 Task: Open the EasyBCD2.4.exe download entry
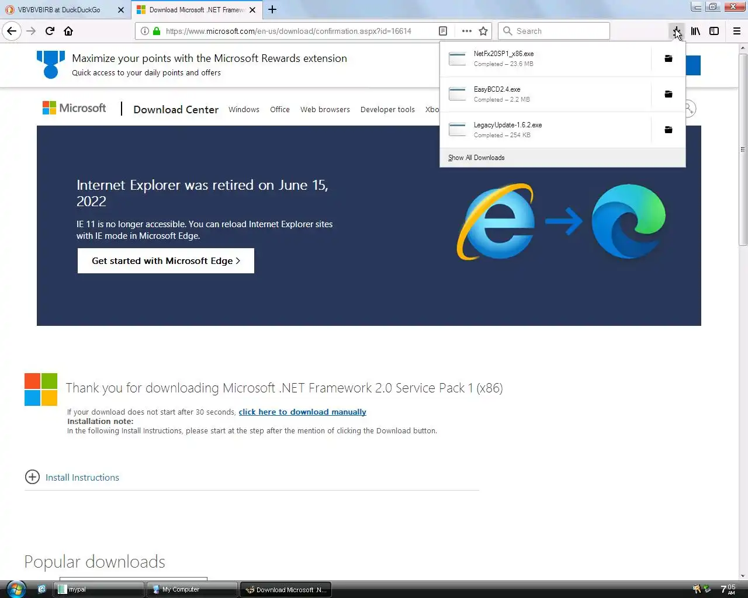[545, 94]
